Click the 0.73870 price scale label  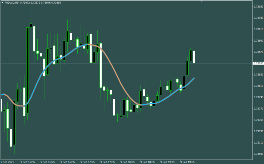click(x=258, y=52)
